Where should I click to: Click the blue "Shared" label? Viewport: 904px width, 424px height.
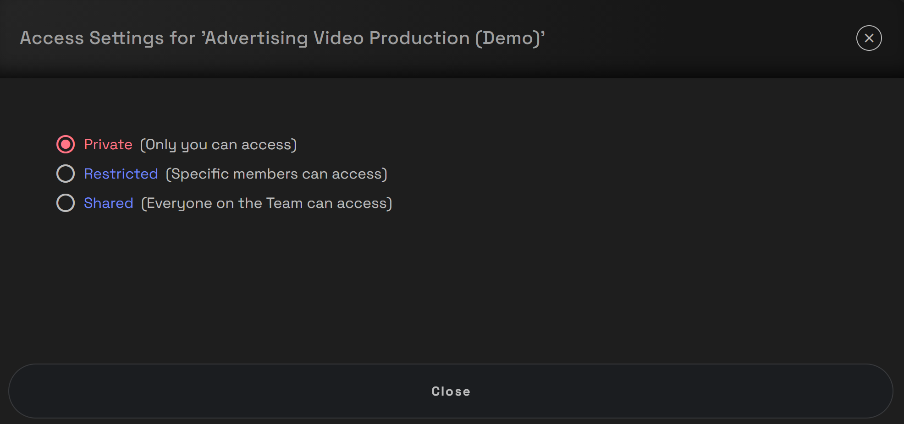pyautogui.click(x=109, y=203)
